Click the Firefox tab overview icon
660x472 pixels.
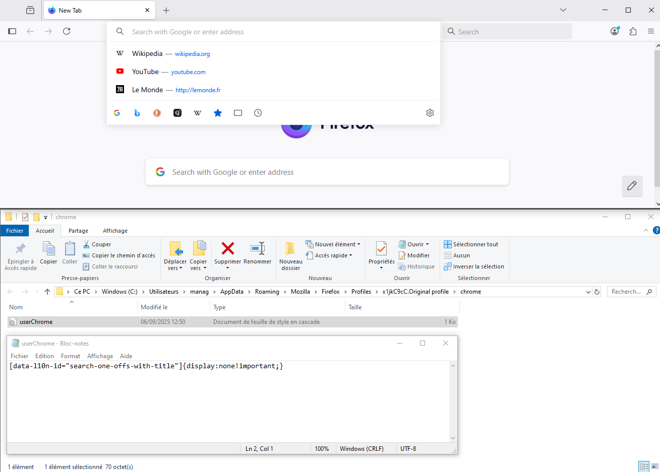[30, 10]
